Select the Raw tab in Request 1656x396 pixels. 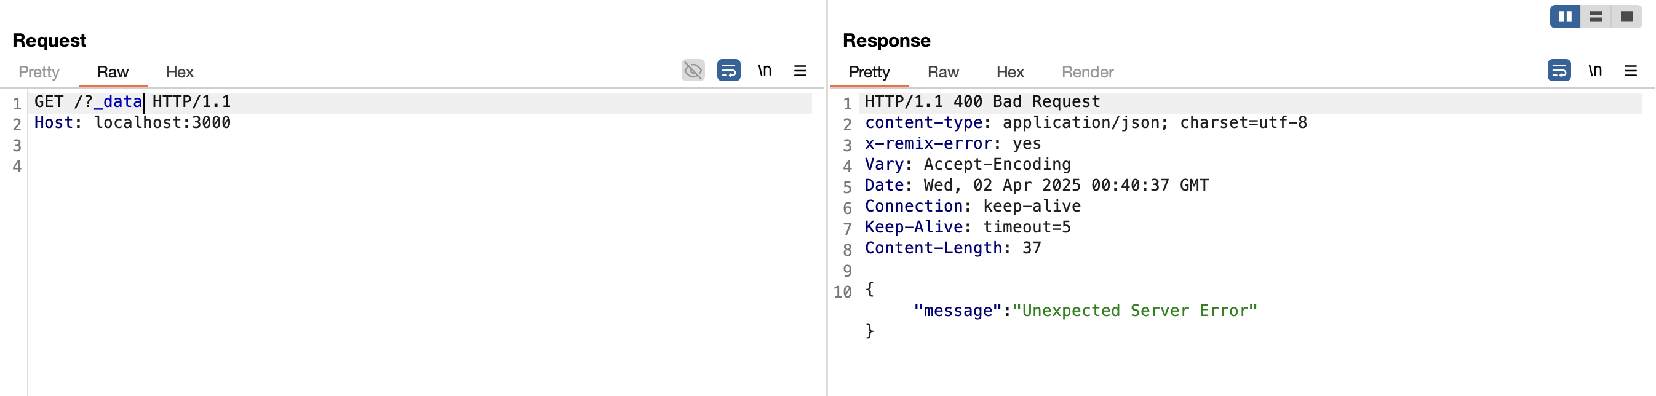click(x=113, y=72)
